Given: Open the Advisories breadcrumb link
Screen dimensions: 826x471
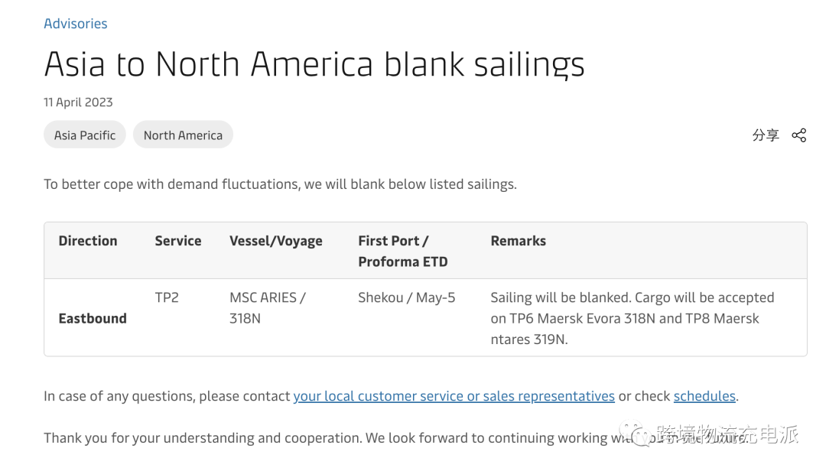Looking at the screenshot, I should pyautogui.click(x=75, y=24).
